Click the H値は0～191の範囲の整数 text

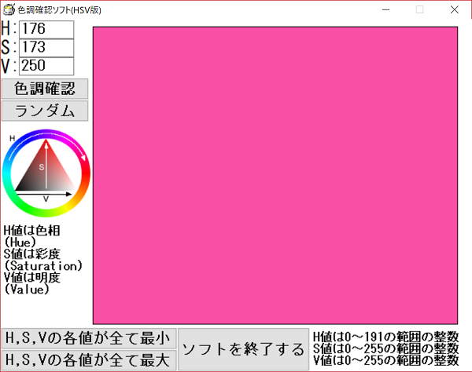click(x=386, y=337)
